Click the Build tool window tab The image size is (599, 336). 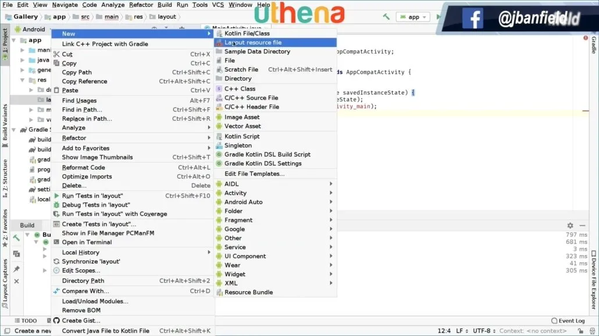[x=27, y=225]
